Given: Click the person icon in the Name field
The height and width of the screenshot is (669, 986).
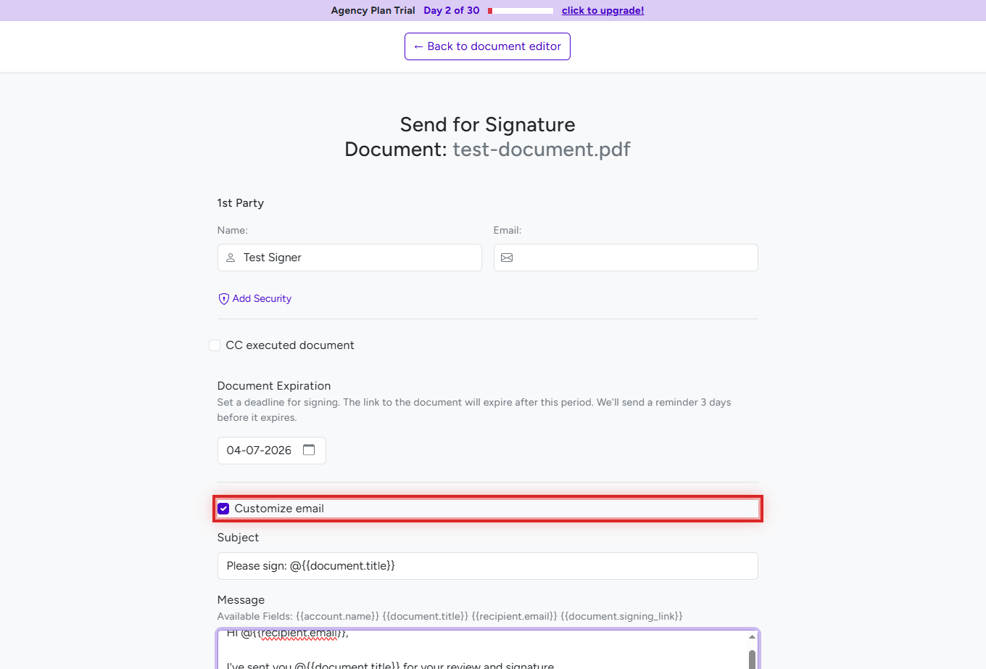Looking at the screenshot, I should (230, 258).
